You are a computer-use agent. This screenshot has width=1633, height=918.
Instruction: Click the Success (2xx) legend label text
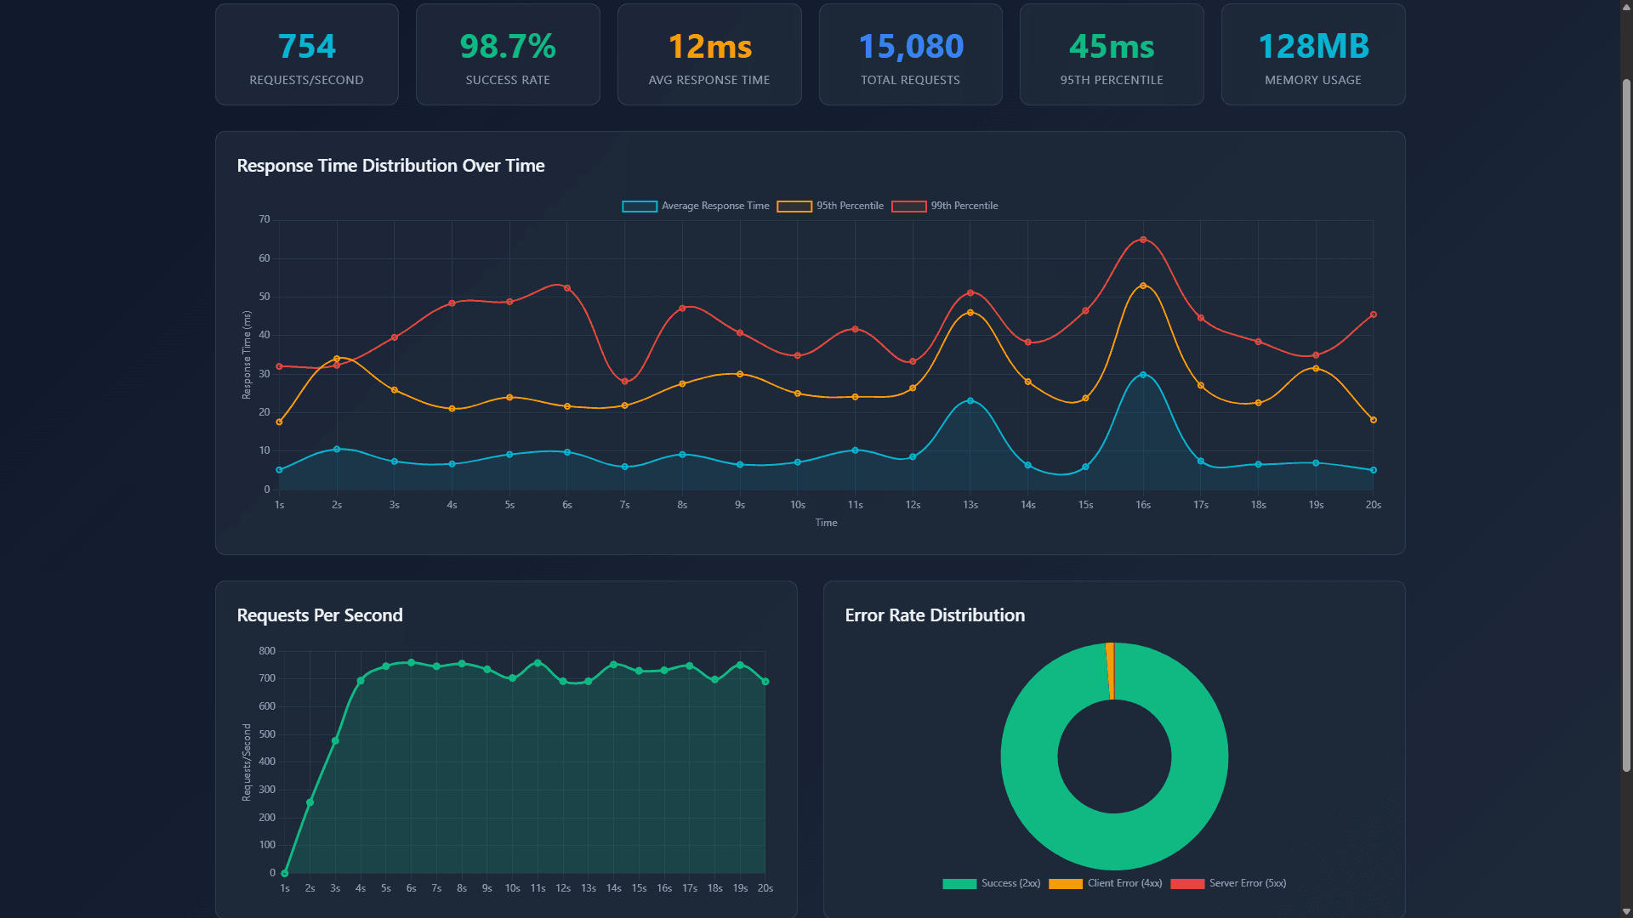point(1010,883)
